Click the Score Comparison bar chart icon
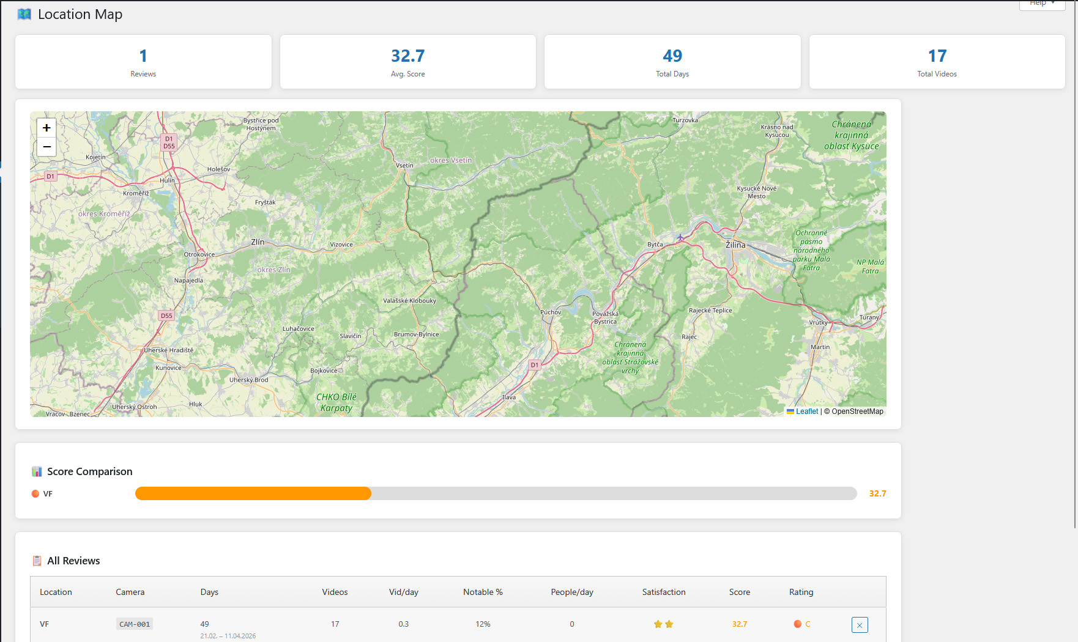The width and height of the screenshot is (1078, 642). (x=37, y=471)
